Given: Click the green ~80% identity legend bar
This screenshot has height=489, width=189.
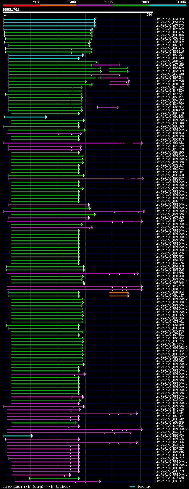Looking at the screenshot, I should [x=131, y=5].
